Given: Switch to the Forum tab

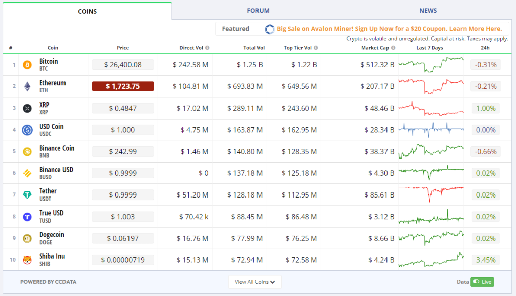Looking at the screenshot, I should point(258,11).
